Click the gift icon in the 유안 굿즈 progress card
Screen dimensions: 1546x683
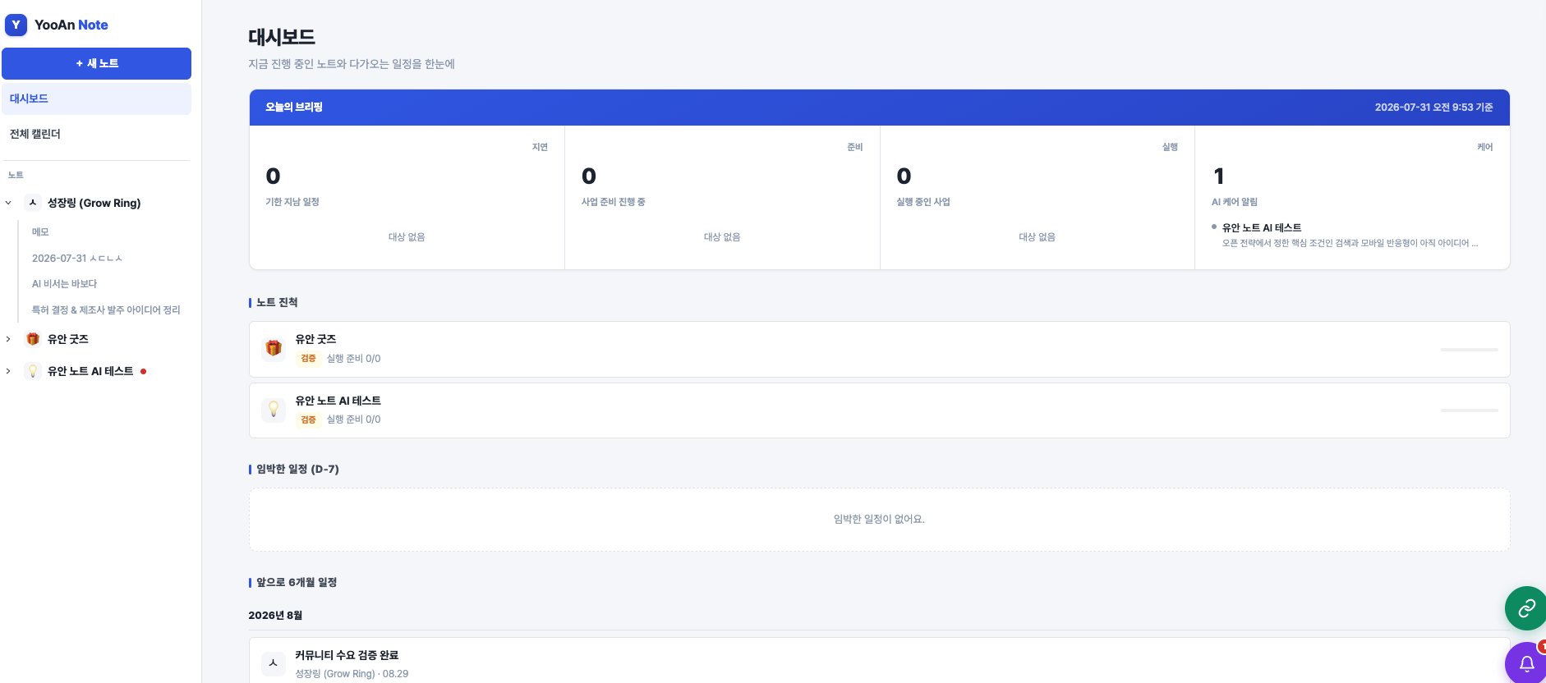[274, 348]
